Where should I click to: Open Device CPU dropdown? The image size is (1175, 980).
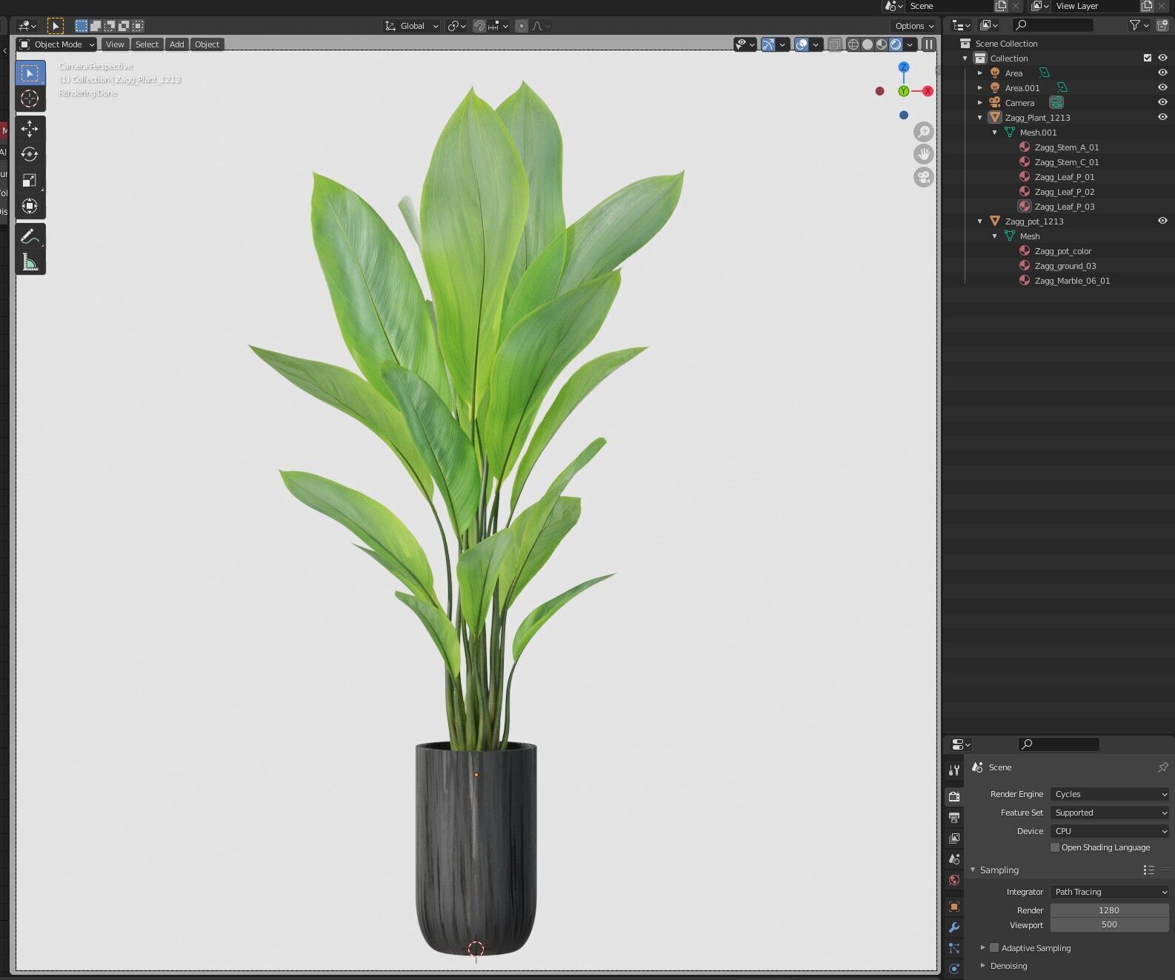click(1110, 831)
